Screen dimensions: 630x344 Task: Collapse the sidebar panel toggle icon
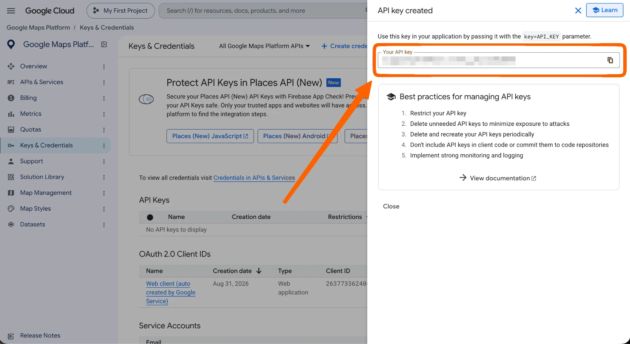coord(104,44)
